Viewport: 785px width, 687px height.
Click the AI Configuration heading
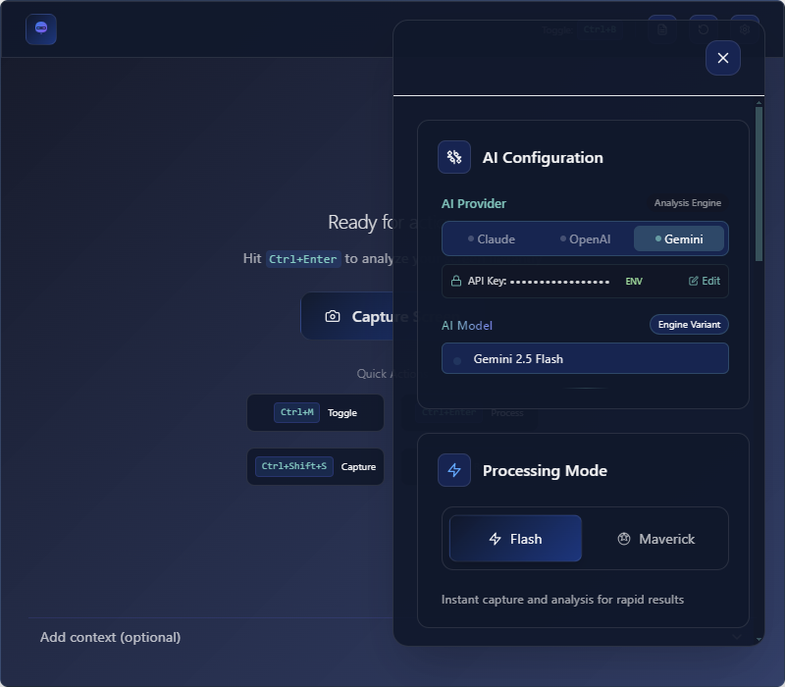pos(543,158)
